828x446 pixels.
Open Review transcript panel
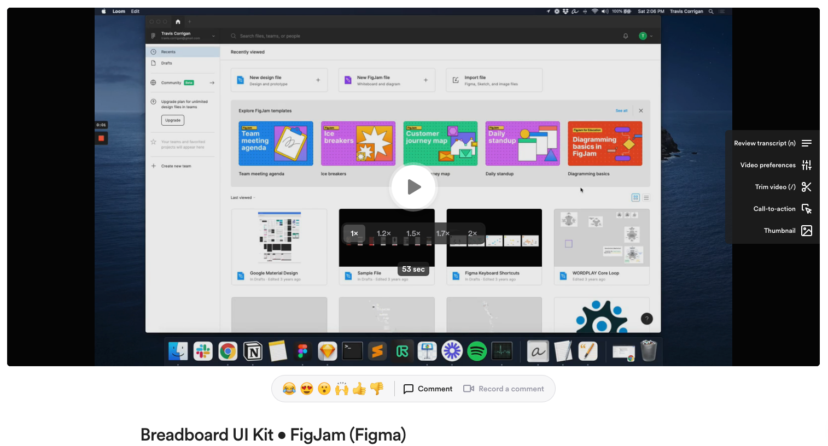click(x=772, y=143)
